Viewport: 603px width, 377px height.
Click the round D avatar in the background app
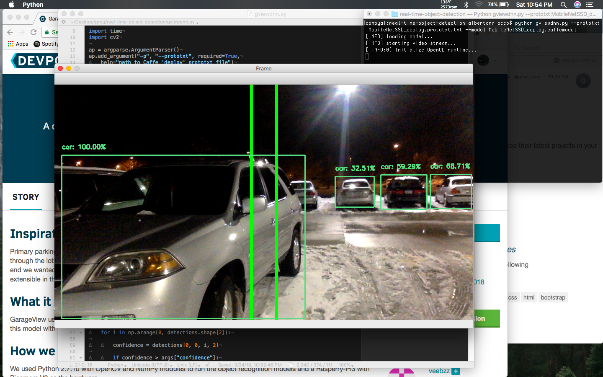tap(583, 81)
